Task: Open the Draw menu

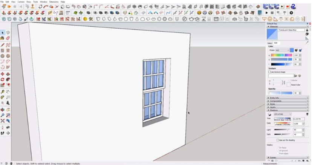Action: point(29,2)
